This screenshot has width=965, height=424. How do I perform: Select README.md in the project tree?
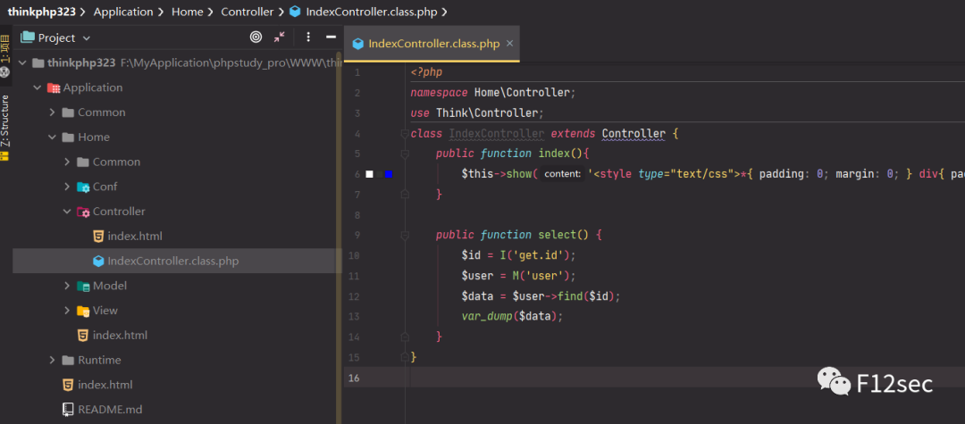pos(110,409)
